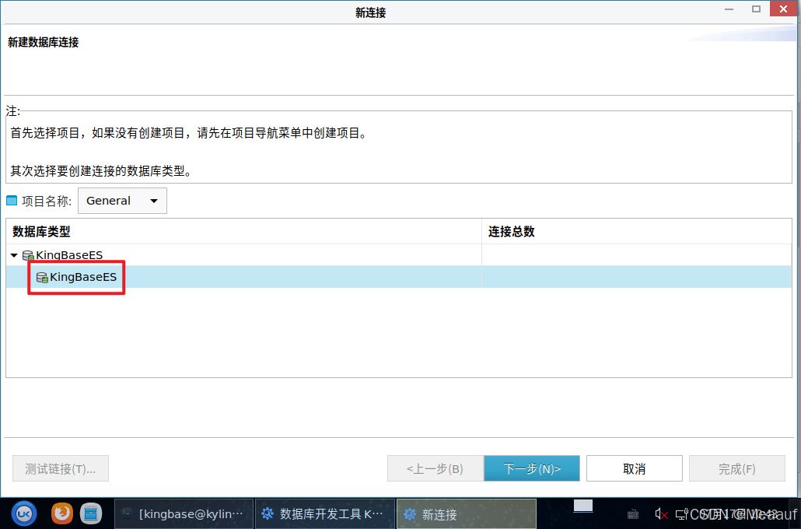Click the note line 其次选择要创建连接的数据库类型
Screen dimensions: 801x529
[102, 171]
